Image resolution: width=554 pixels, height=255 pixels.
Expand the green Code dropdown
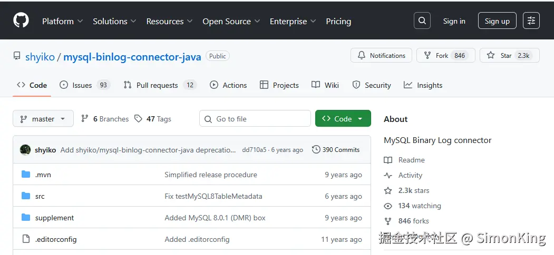[343, 119]
